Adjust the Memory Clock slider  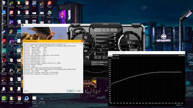click(x=106, y=50)
